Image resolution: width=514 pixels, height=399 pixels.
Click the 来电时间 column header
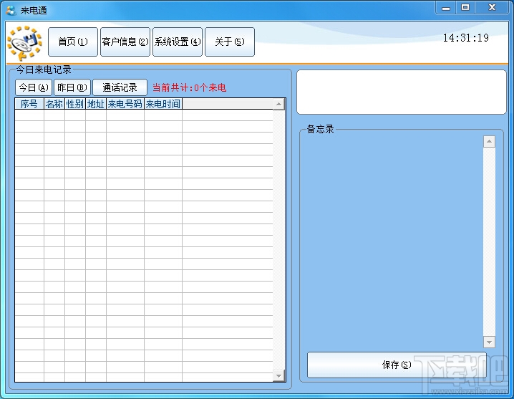pyautogui.click(x=163, y=104)
